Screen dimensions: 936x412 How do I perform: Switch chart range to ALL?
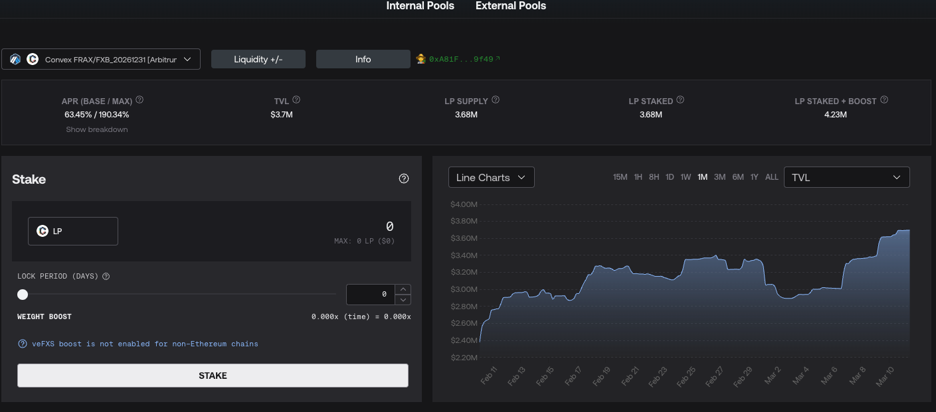(x=771, y=177)
